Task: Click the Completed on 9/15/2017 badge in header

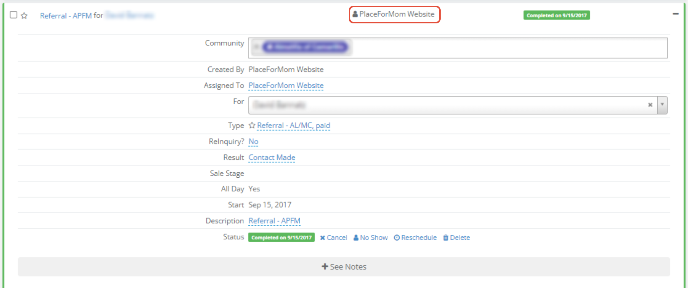Action: 557,15
